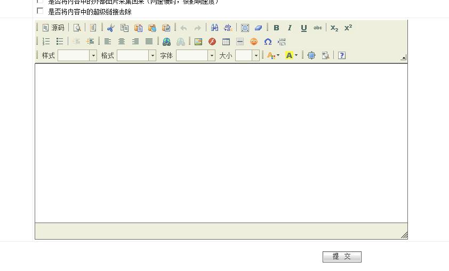Insert Flash object icon
Screen dimensions: 449x271
tap(212, 42)
